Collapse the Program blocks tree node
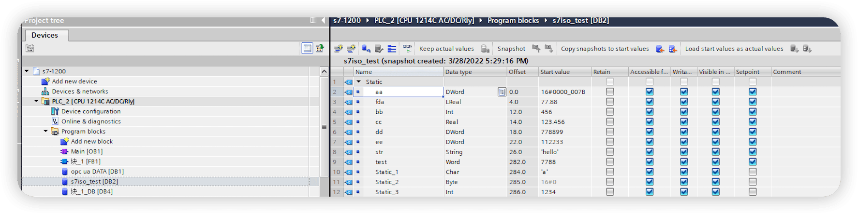 46,132
